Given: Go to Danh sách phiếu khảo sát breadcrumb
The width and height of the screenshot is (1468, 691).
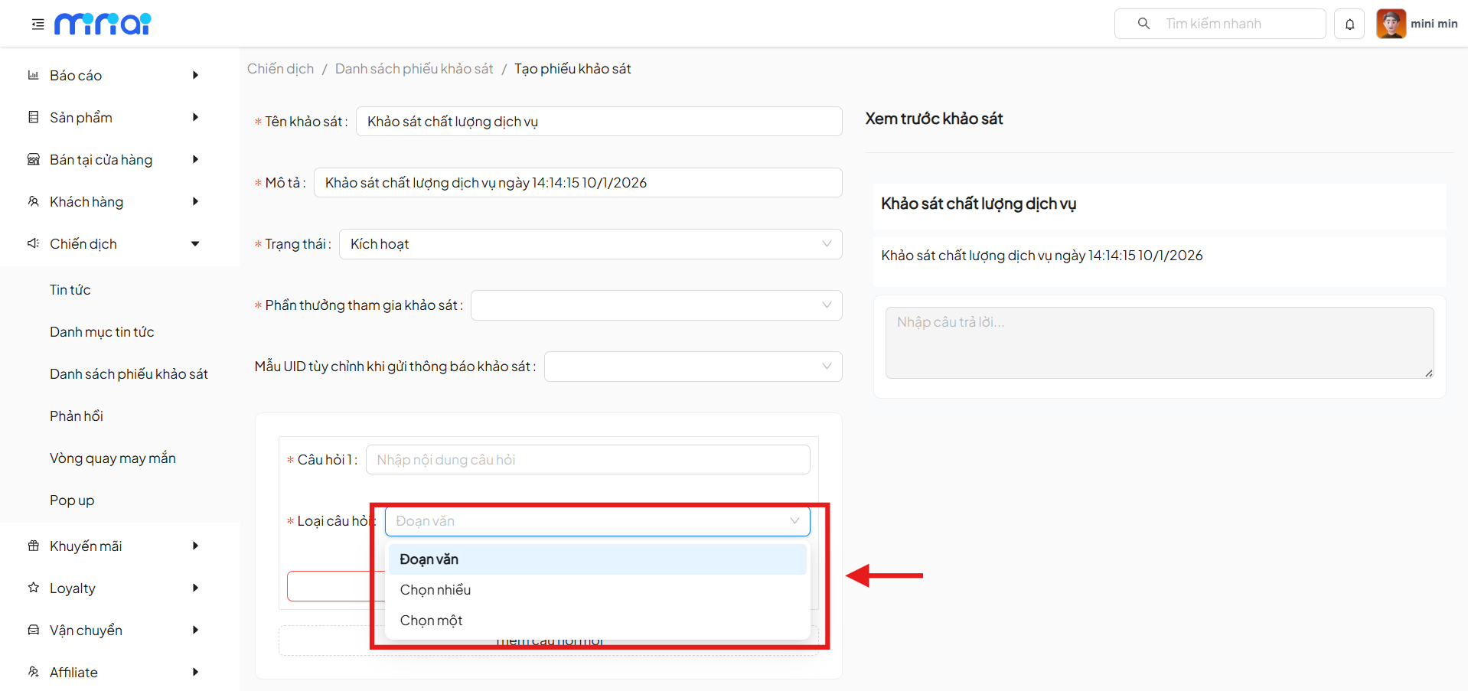Looking at the screenshot, I should point(414,69).
